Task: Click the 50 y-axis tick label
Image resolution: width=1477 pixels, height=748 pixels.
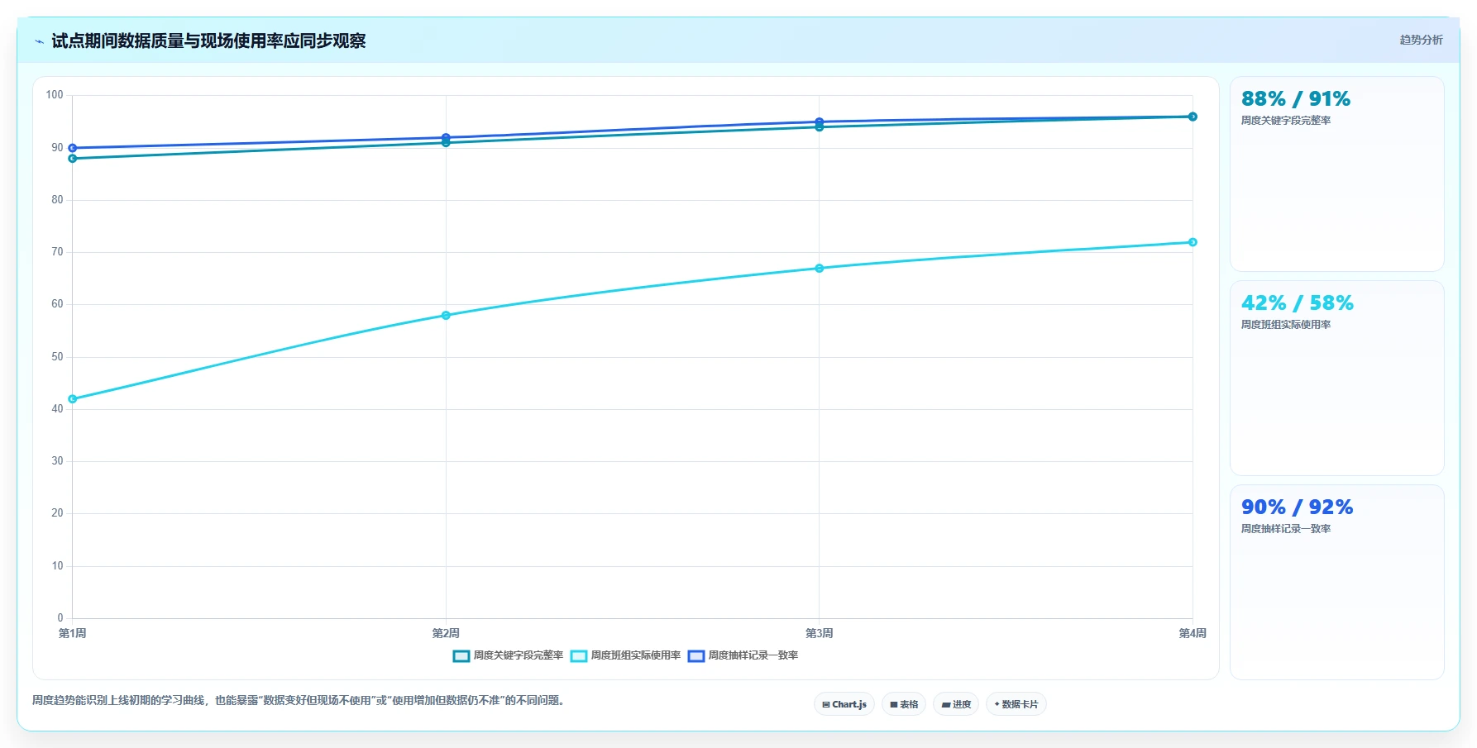Action: tap(57, 357)
